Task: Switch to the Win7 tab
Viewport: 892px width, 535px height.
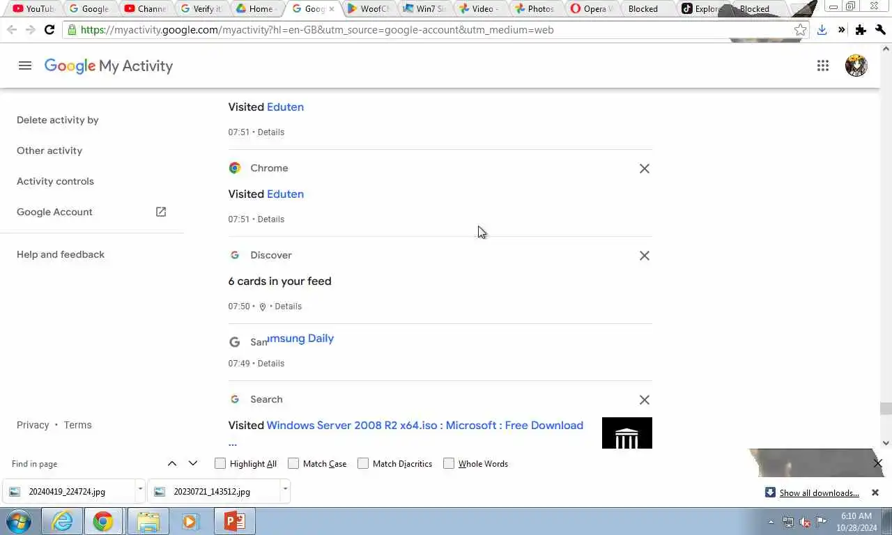Action: pyautogui.click(x=424, y=9)
